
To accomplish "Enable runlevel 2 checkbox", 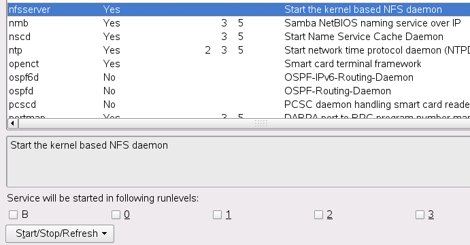I will [318, 214].
